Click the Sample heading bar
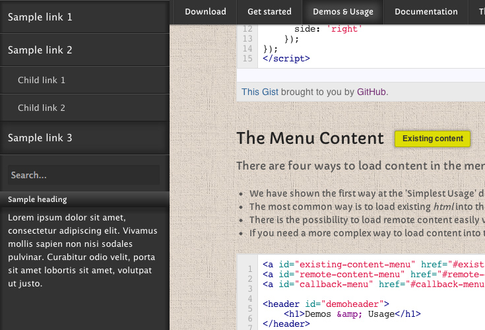 coord(84,199)
